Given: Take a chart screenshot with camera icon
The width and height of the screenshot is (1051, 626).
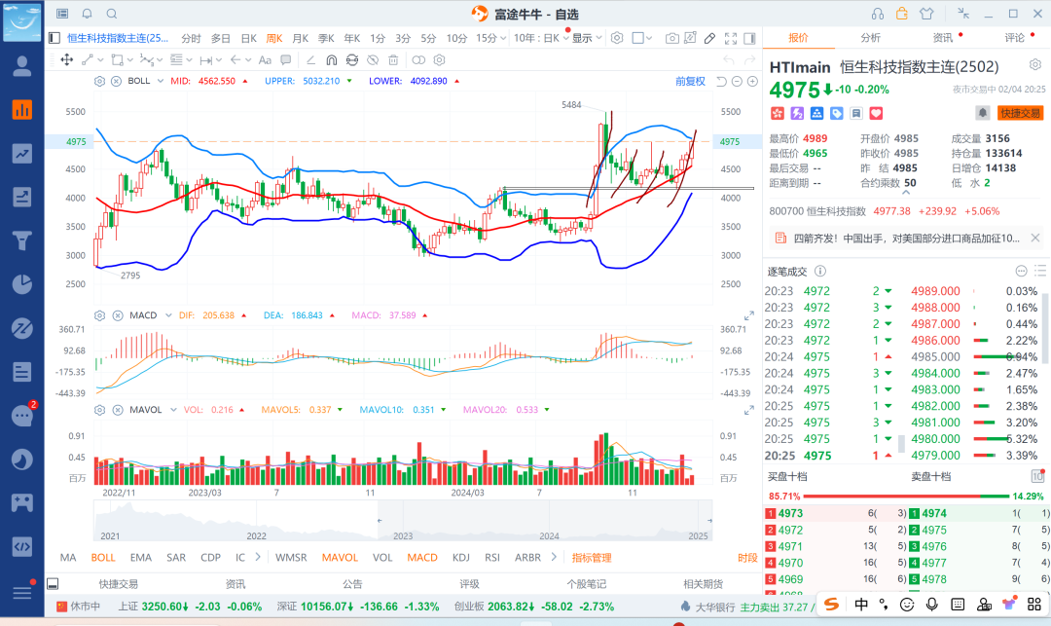Looking at the screenshot, I should [x=671, y=38].
